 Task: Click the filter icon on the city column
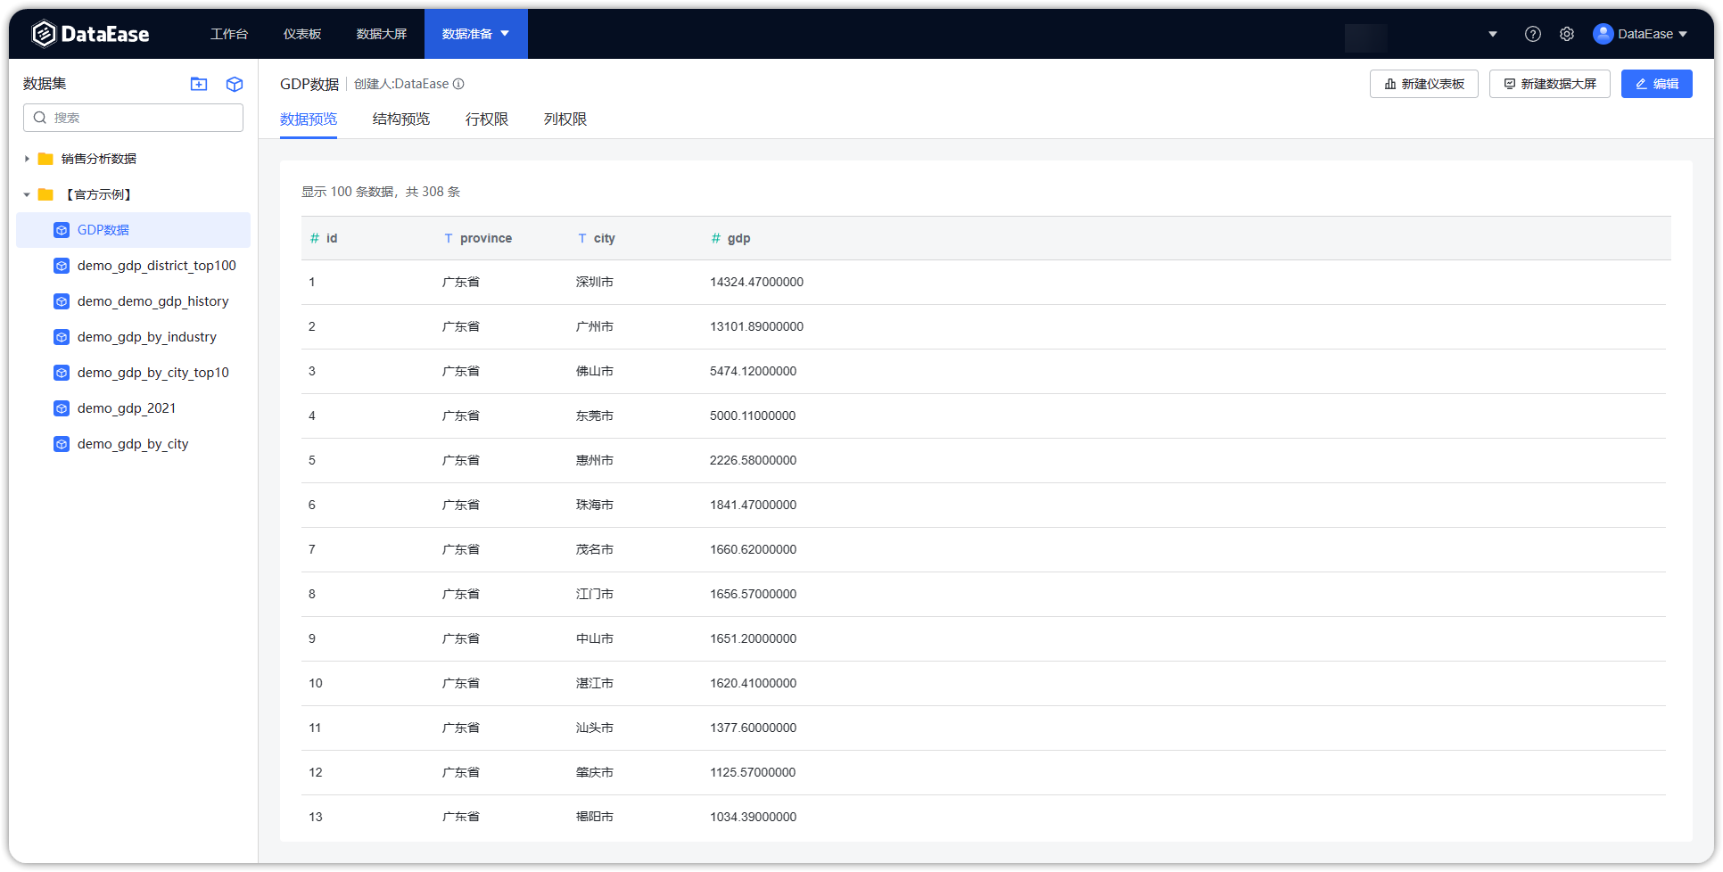tap(581, 238)
